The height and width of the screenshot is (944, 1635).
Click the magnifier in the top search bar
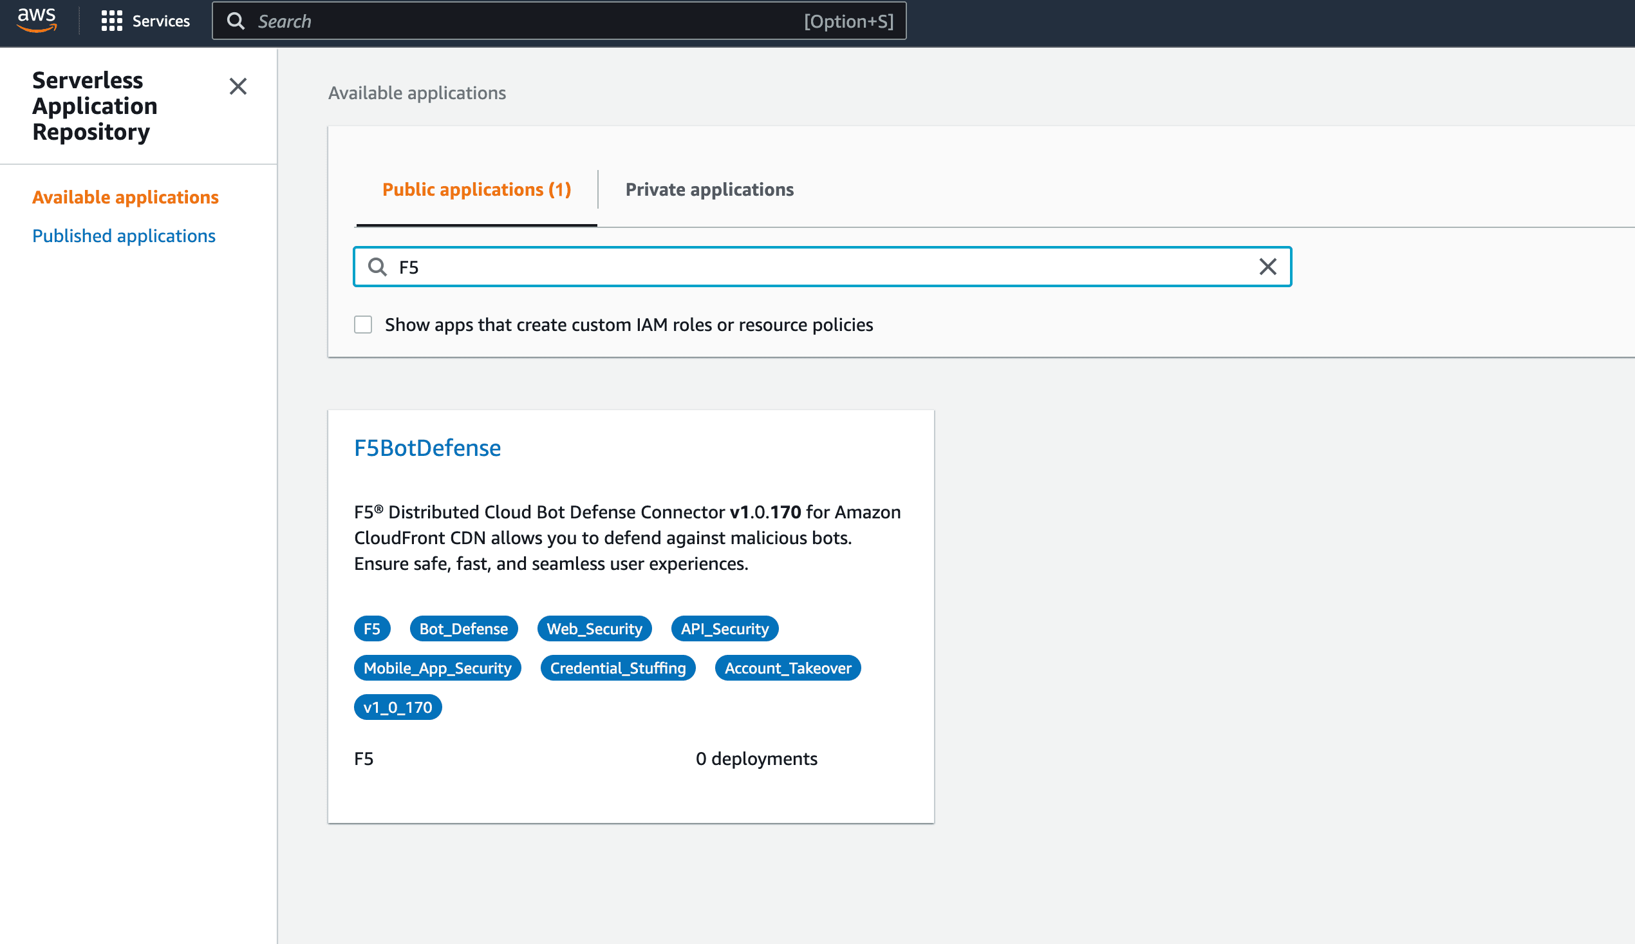pos(236,21)
